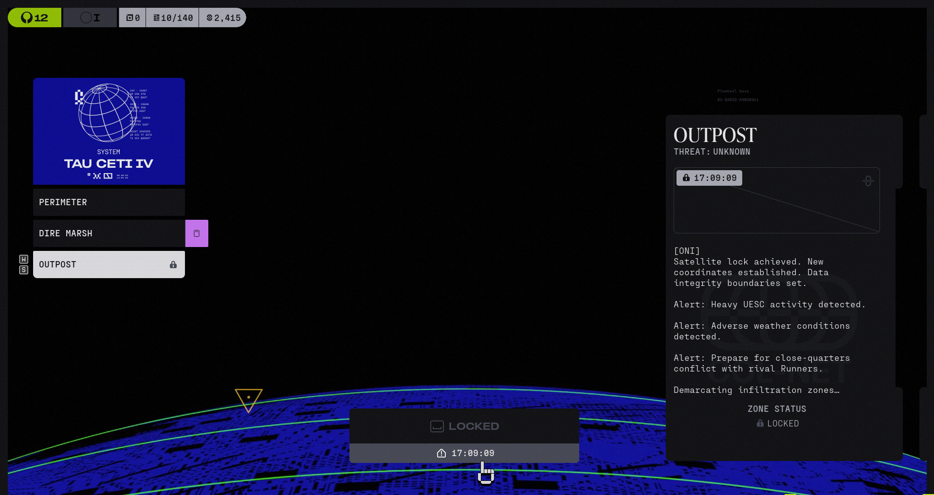Click the lock icon on the OUTPOST row
This screenshot has height=495, width=934.
tap(173, 265)
